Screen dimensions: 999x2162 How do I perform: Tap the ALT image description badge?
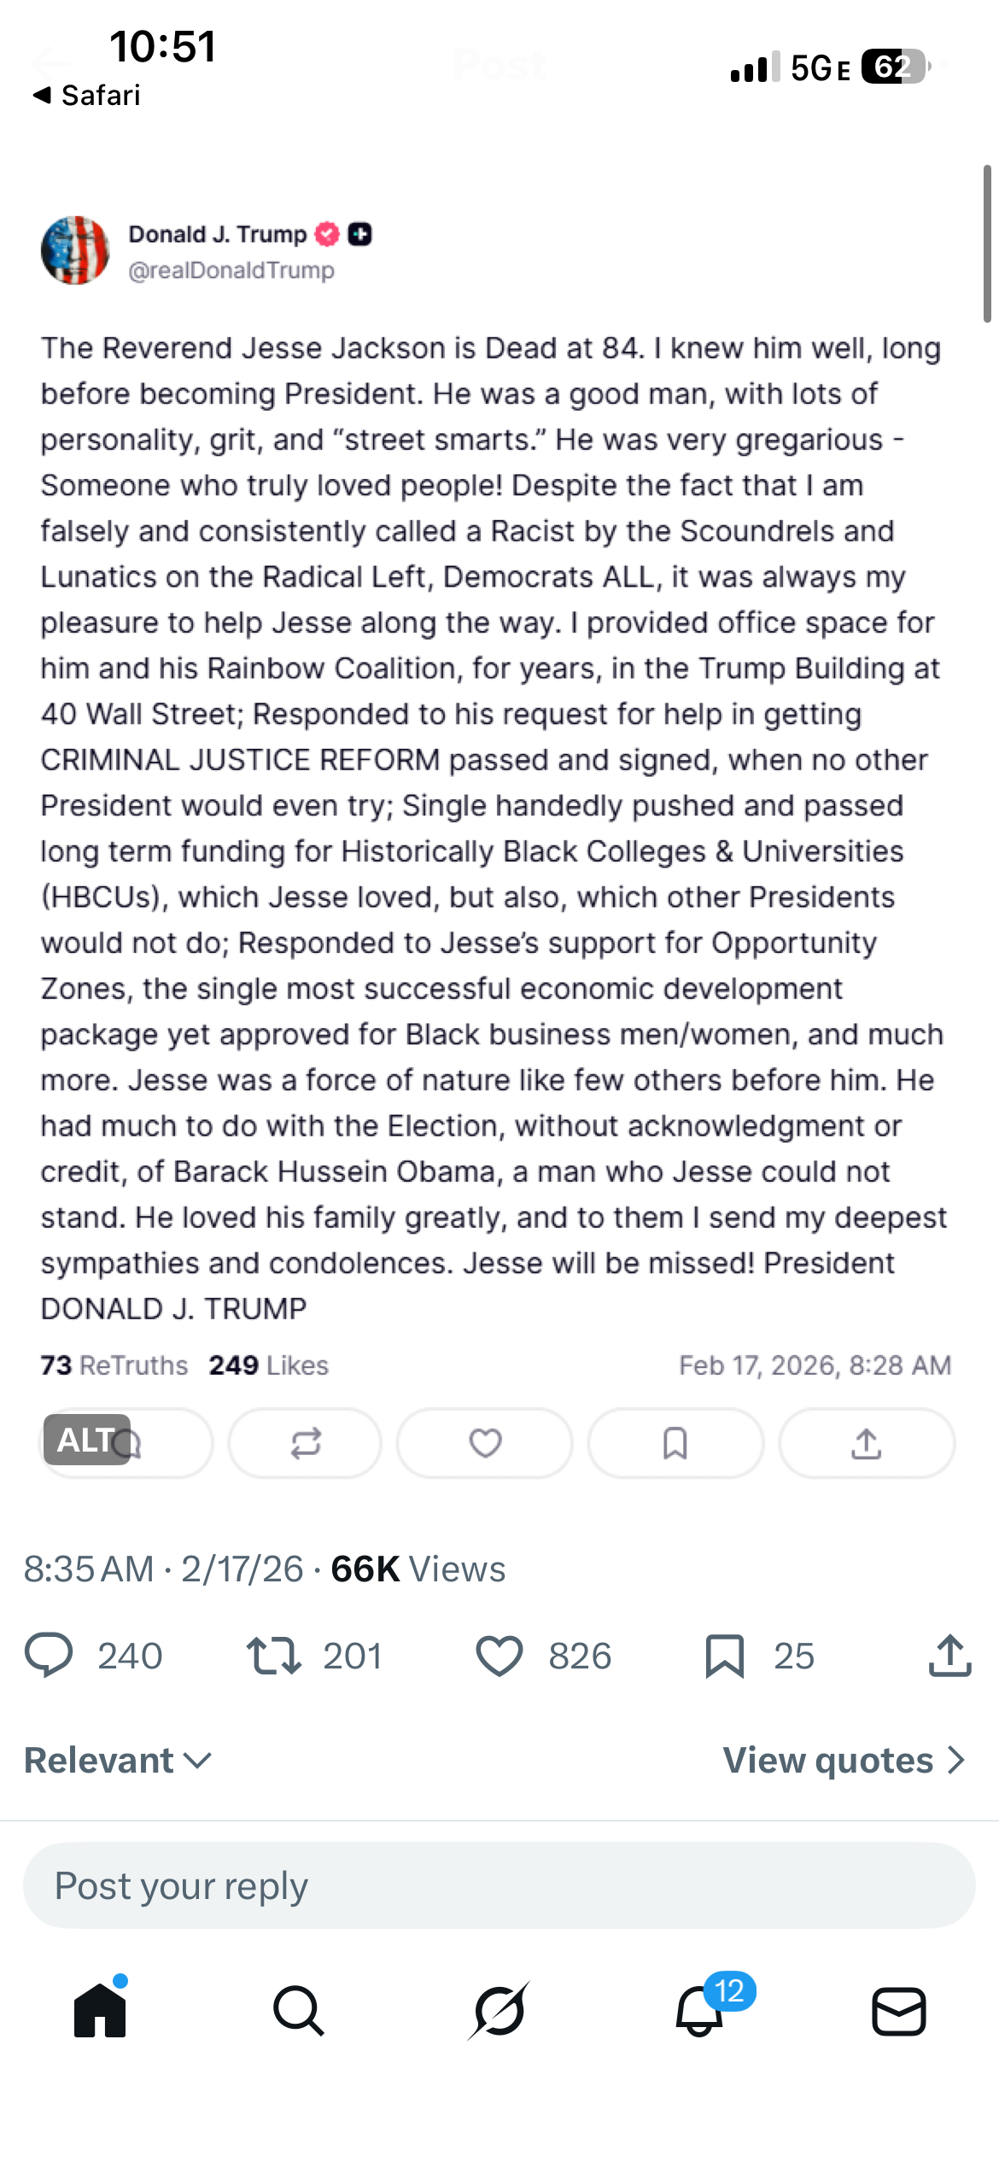(x=86, y=1440)
